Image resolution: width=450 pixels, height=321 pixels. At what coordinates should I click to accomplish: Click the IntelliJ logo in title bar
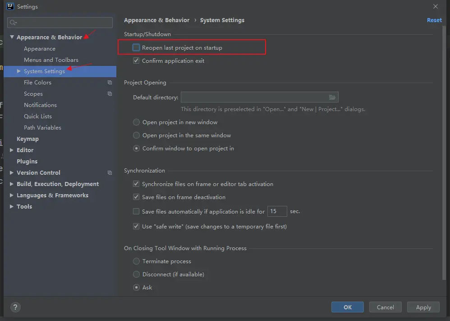pos(10,6)
